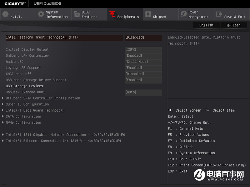Click the Power Management plug icon
Screen dimensions: 250x187
[183, 14]
